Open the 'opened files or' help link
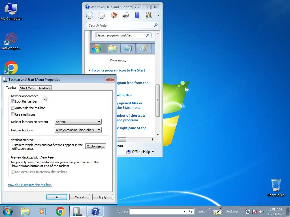Screen dimensions: 290x217 pos(130,105)
